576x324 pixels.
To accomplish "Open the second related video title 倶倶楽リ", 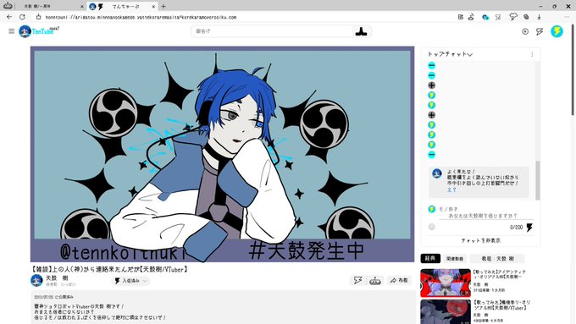I will pos(501,305).
